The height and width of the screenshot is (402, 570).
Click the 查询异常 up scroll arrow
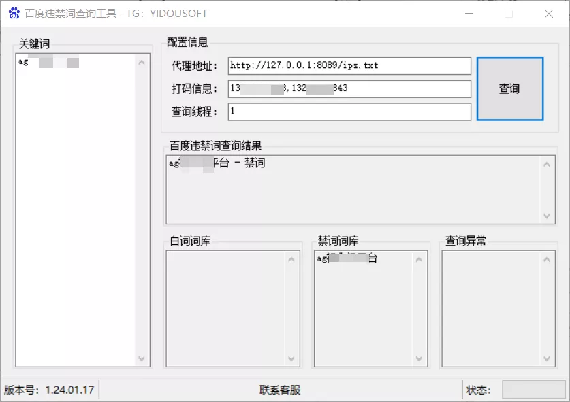546,260
